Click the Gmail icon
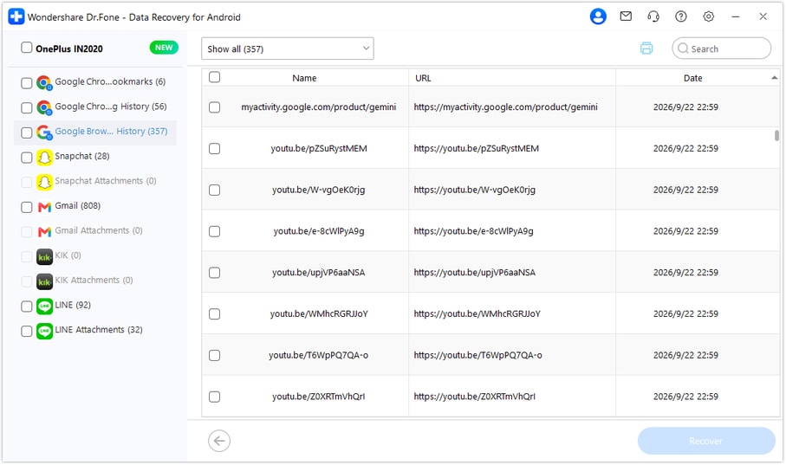This screenshot has height=465, width=786. (44, 206)
